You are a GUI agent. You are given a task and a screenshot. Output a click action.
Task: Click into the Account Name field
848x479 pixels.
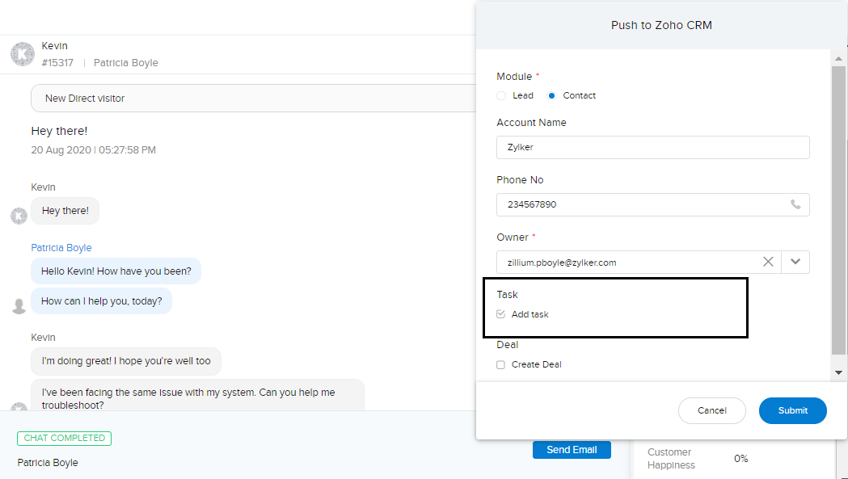652,147
